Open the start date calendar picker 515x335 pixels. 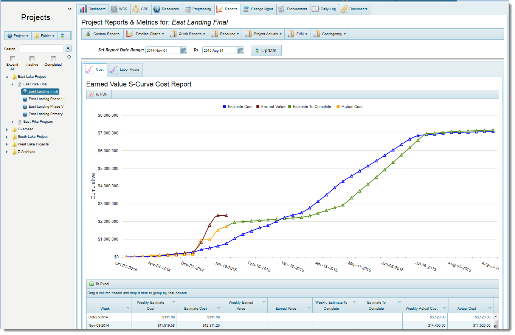[184, 51]
